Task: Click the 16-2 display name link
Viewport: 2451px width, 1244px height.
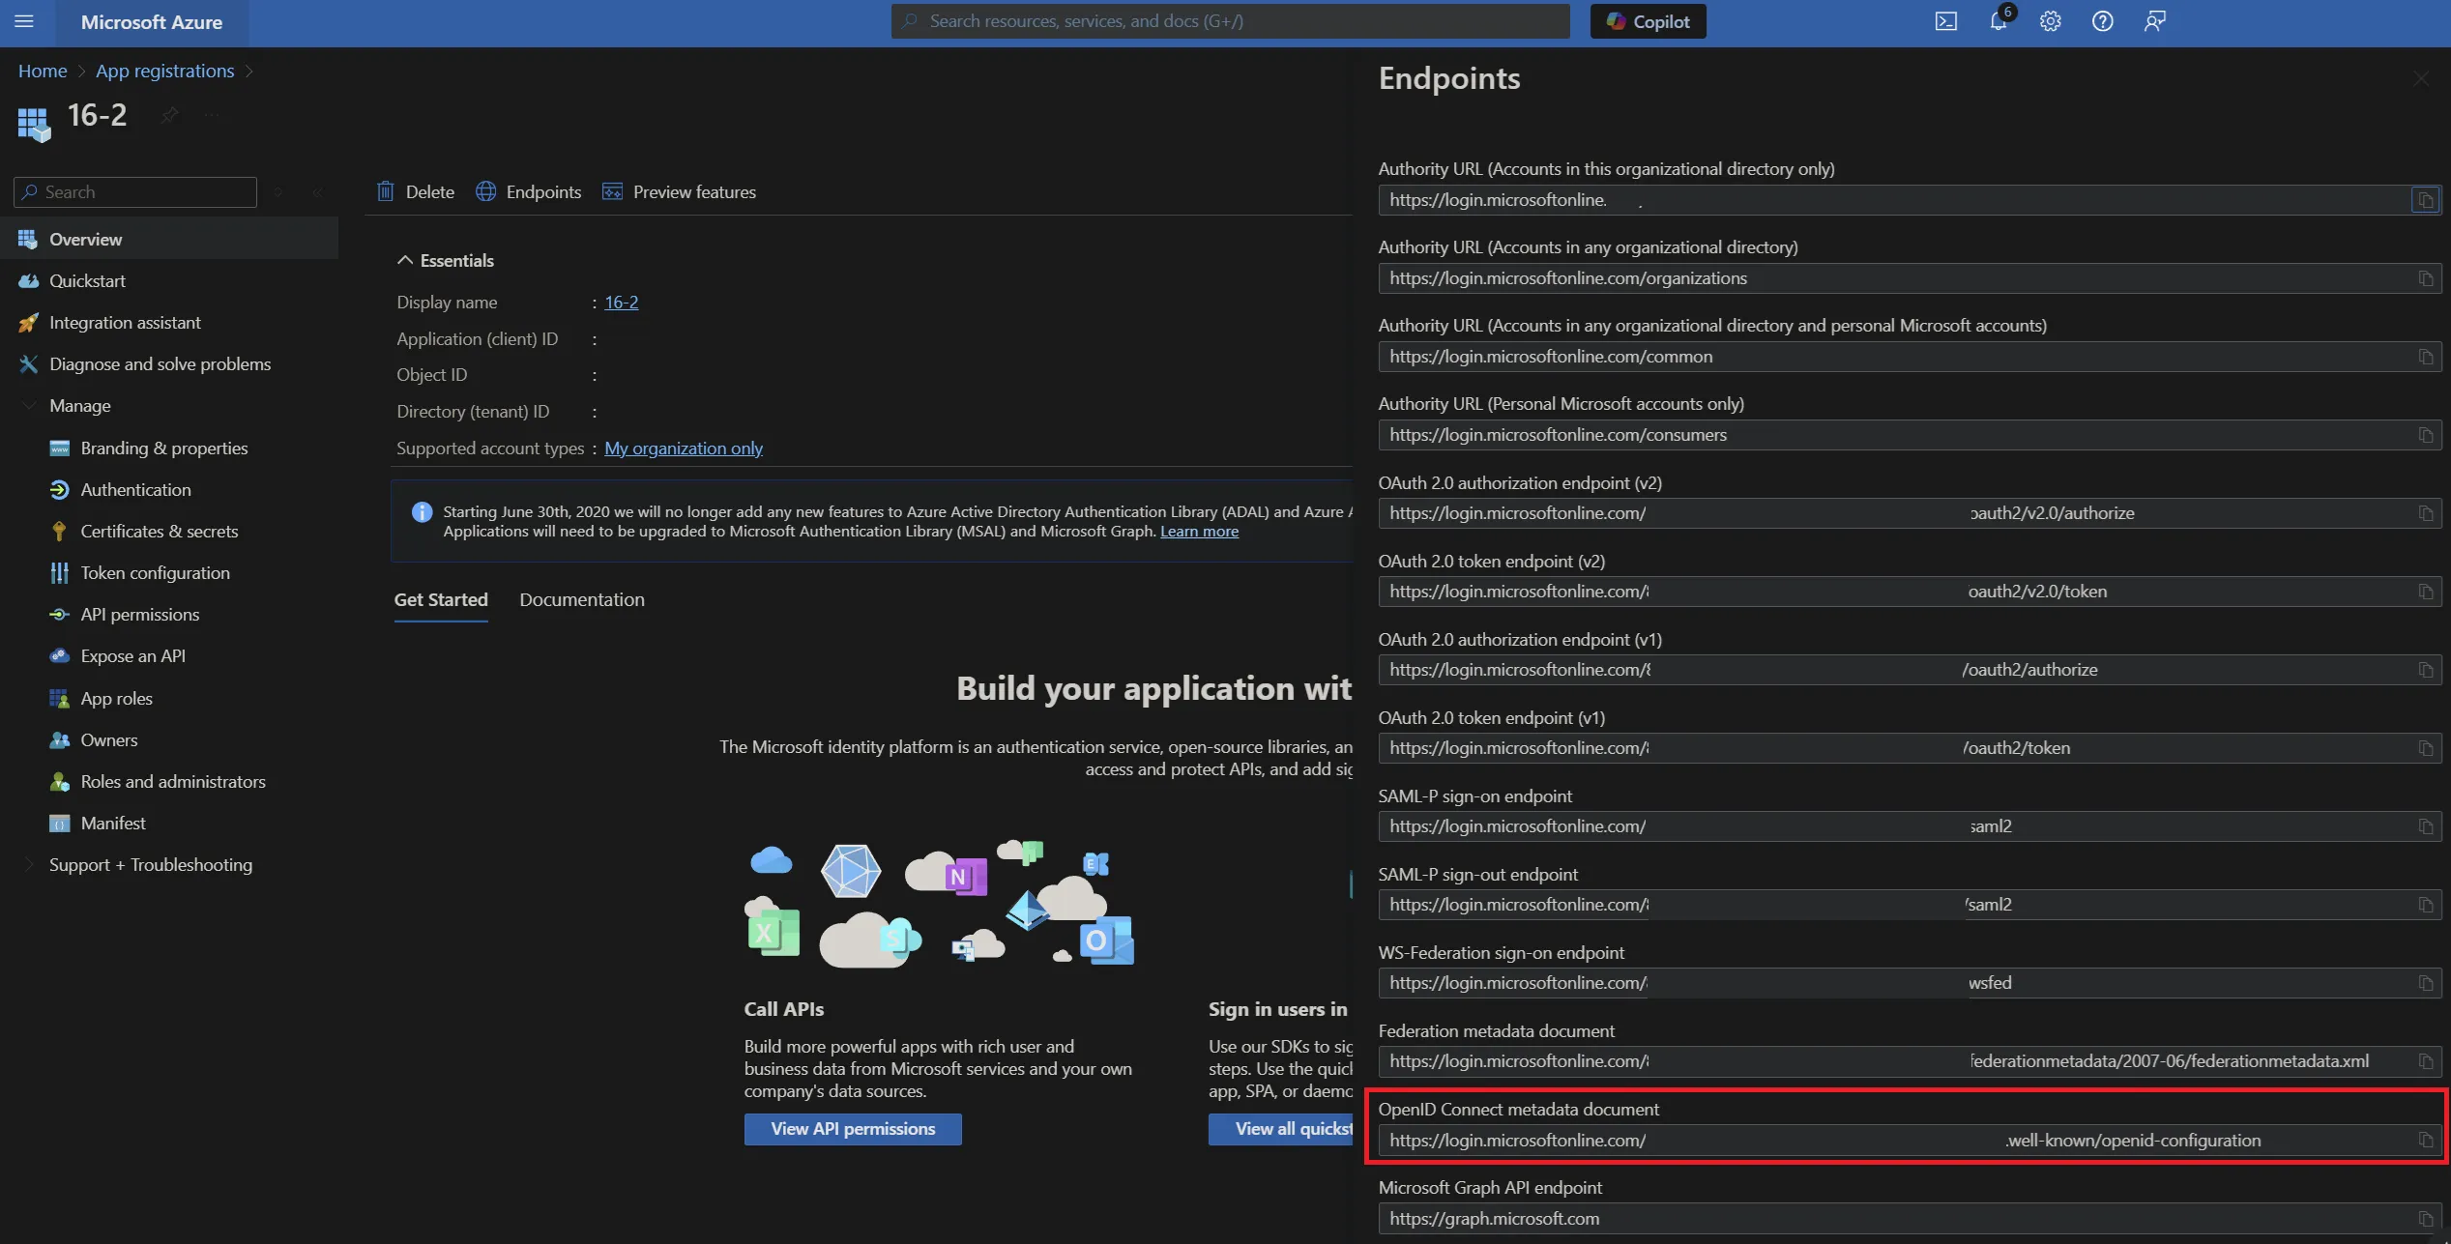Action: [622, 303]
